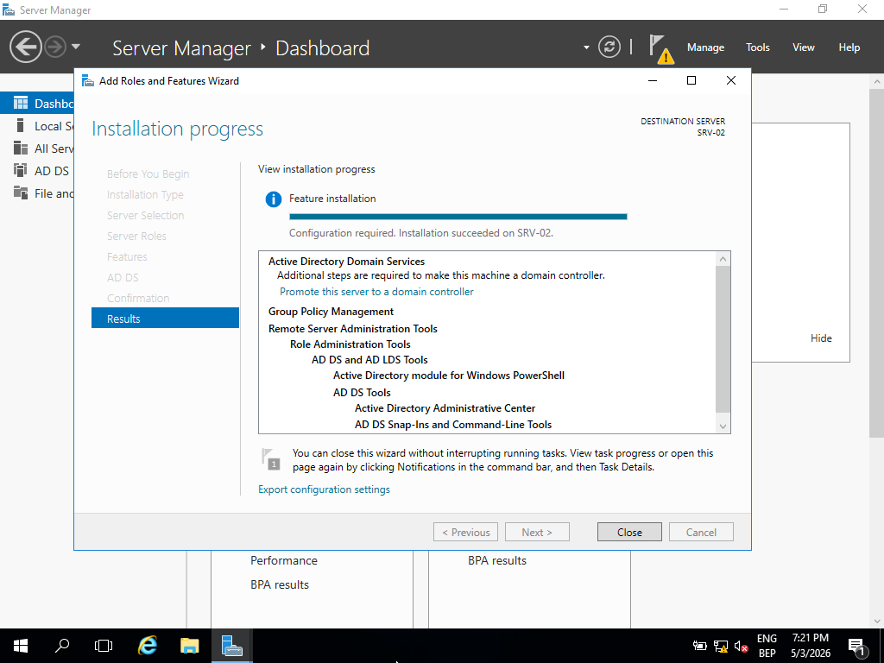Image resolution: width=884 pixels, height=663 pixels.
Task: Click the AD DS role icon in sidebar
Action: click(x=21, y=170)
